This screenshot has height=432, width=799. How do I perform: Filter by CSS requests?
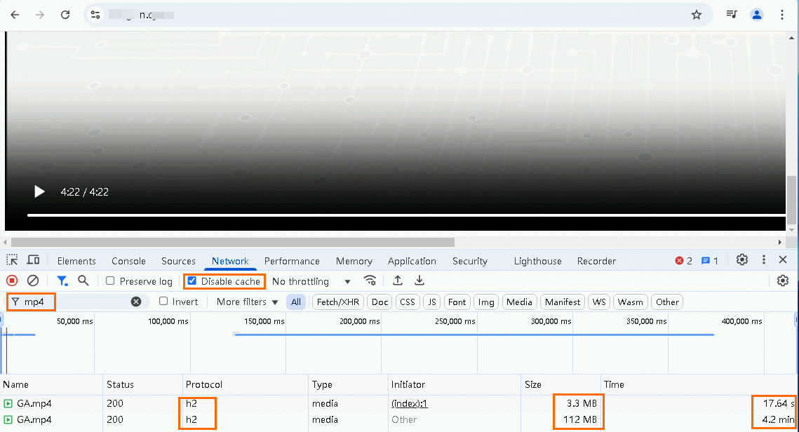[x=407, y=302]
